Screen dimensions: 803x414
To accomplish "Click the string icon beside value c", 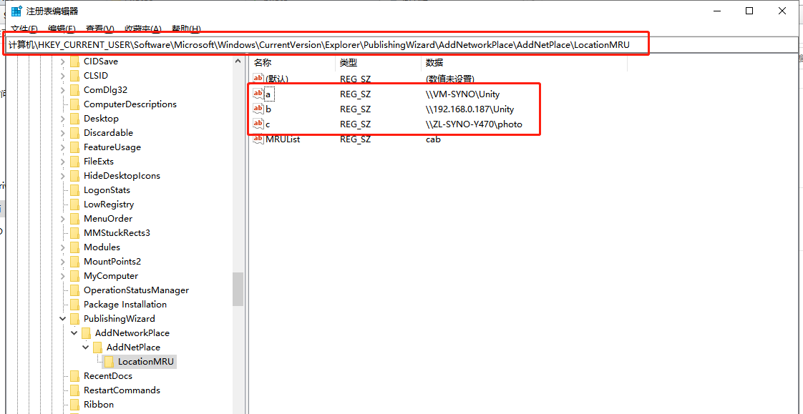I will click(258, 124).
